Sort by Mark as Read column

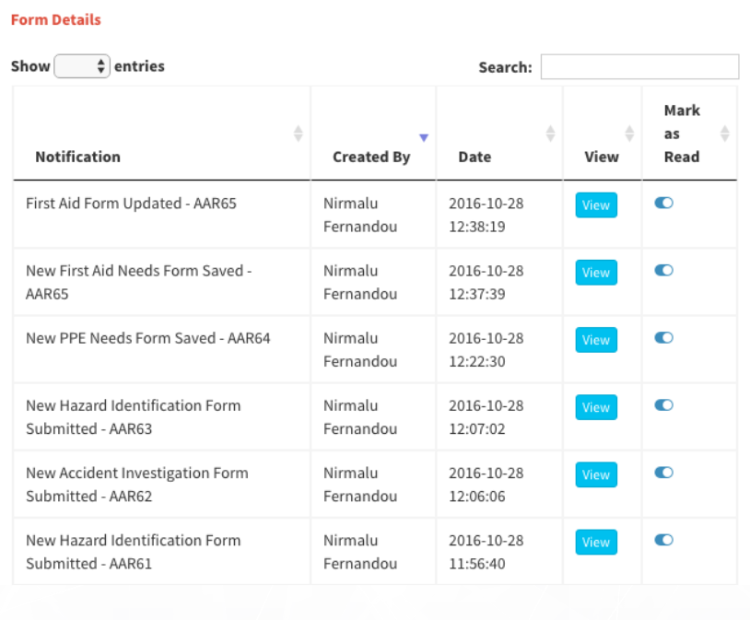(724, 134)
